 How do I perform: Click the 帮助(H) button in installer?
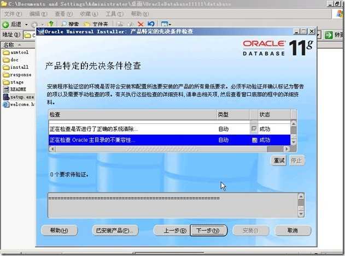(x=60, y=230)
